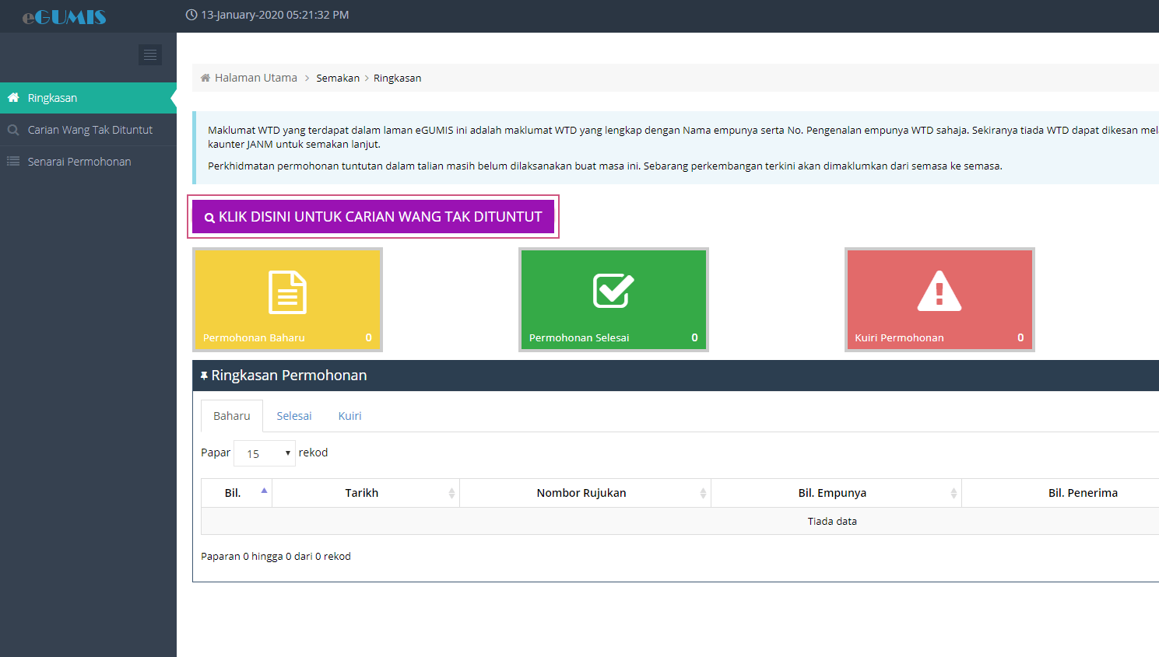The image size is (1159, 657).
Task: Click the Permohonan Baharu card label
Action: (254, 337)
